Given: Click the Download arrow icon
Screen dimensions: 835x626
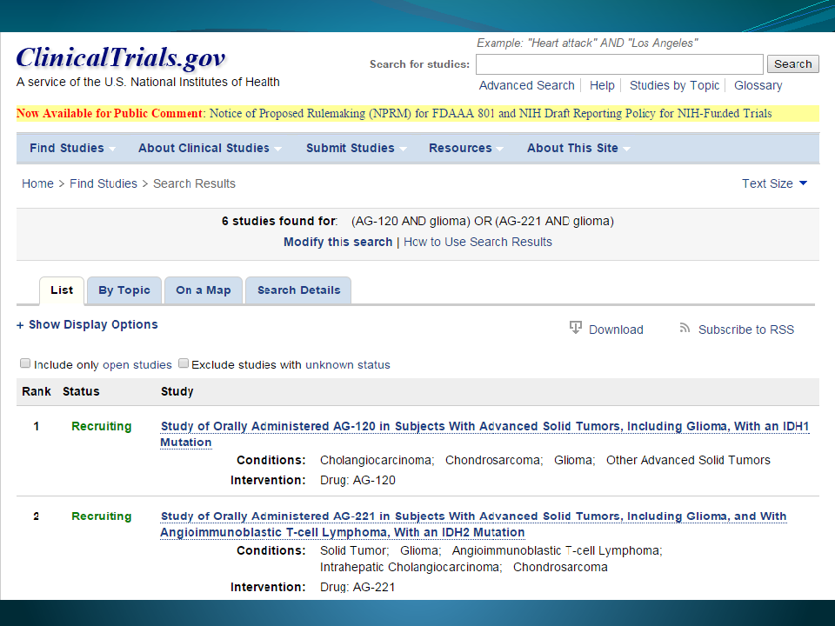Looking at the screenshot, I should pyautogui.click(x=576, y=328).
